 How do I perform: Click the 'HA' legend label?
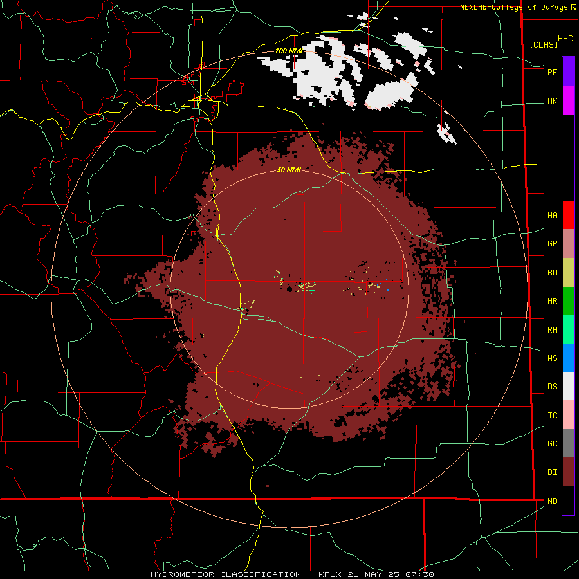click(x=552, y=215)
